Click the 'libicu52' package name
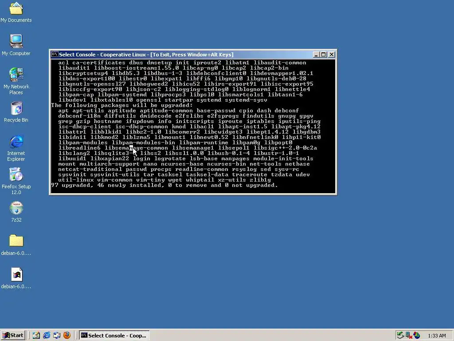Image resolution: width=454 pixels, height=341 pixels. click(x=186, y=84)
